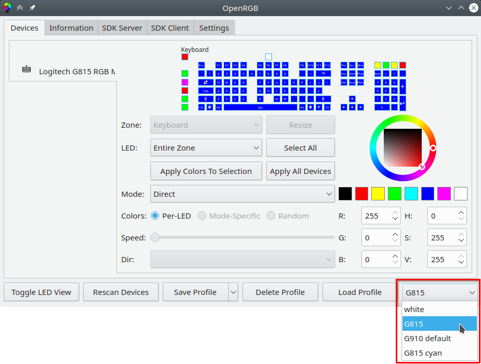Select the Tab key LED

click(x=205, y=82)
